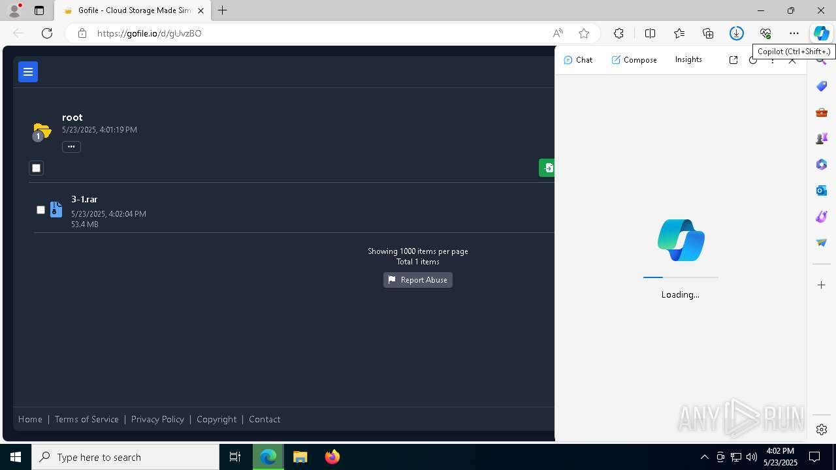Open the paper plane Drop sidebar icon
The height and width of the screenshot is (470, 836).
822,243
